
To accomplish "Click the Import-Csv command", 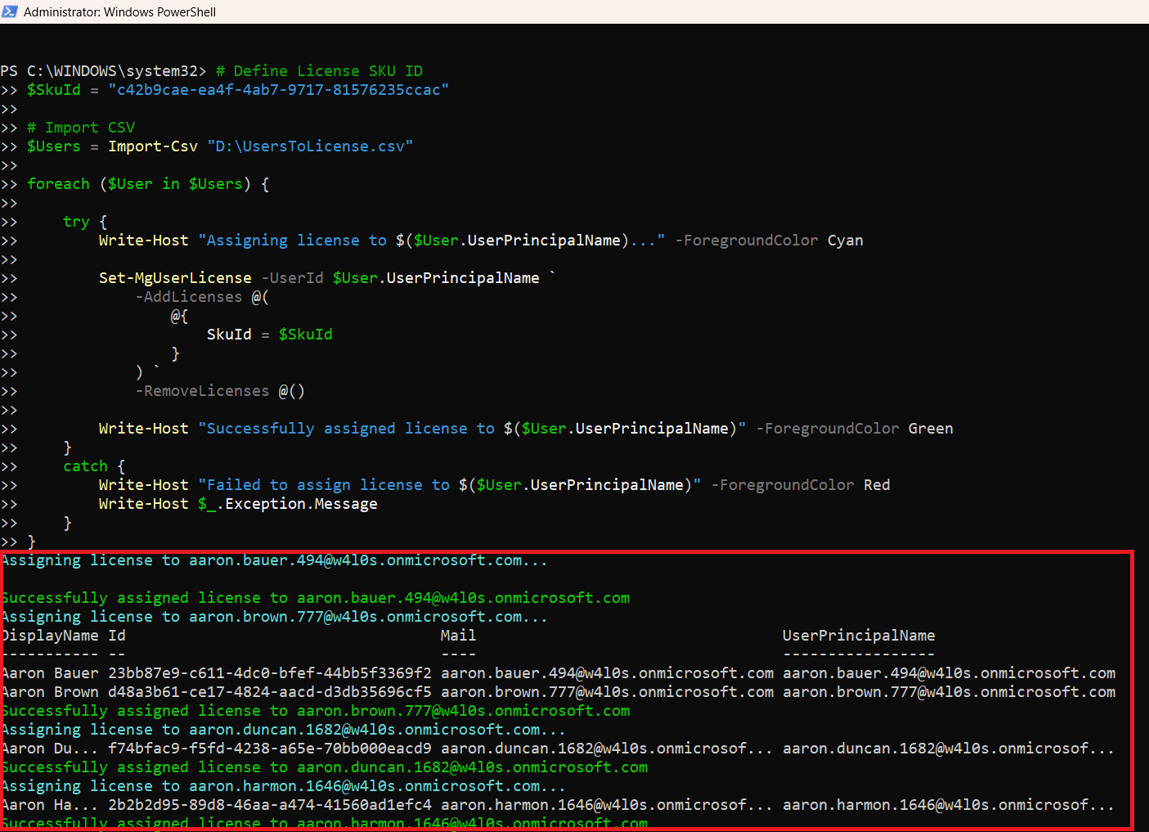I will [x=153, y=146].
